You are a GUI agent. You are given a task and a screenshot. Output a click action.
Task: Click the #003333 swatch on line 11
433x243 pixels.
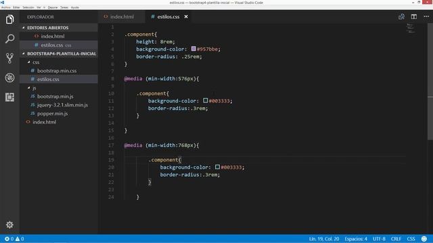point(206,101)
